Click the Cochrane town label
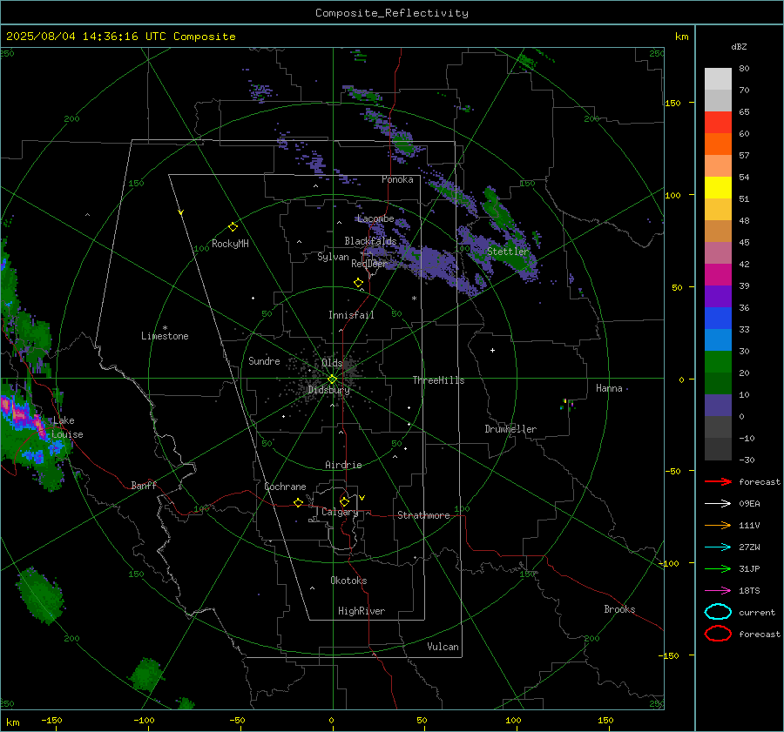This screenshot has width=784, height=732. 285,487
